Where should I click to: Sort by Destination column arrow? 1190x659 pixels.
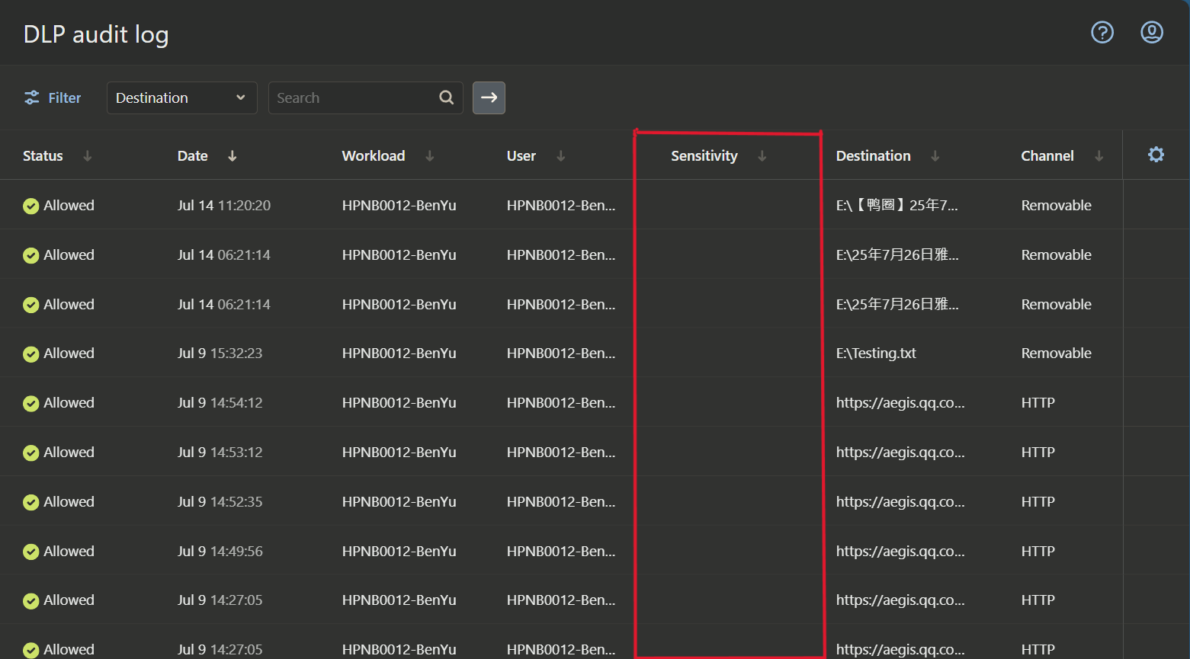pyautogui.click(x=935, y=156)
